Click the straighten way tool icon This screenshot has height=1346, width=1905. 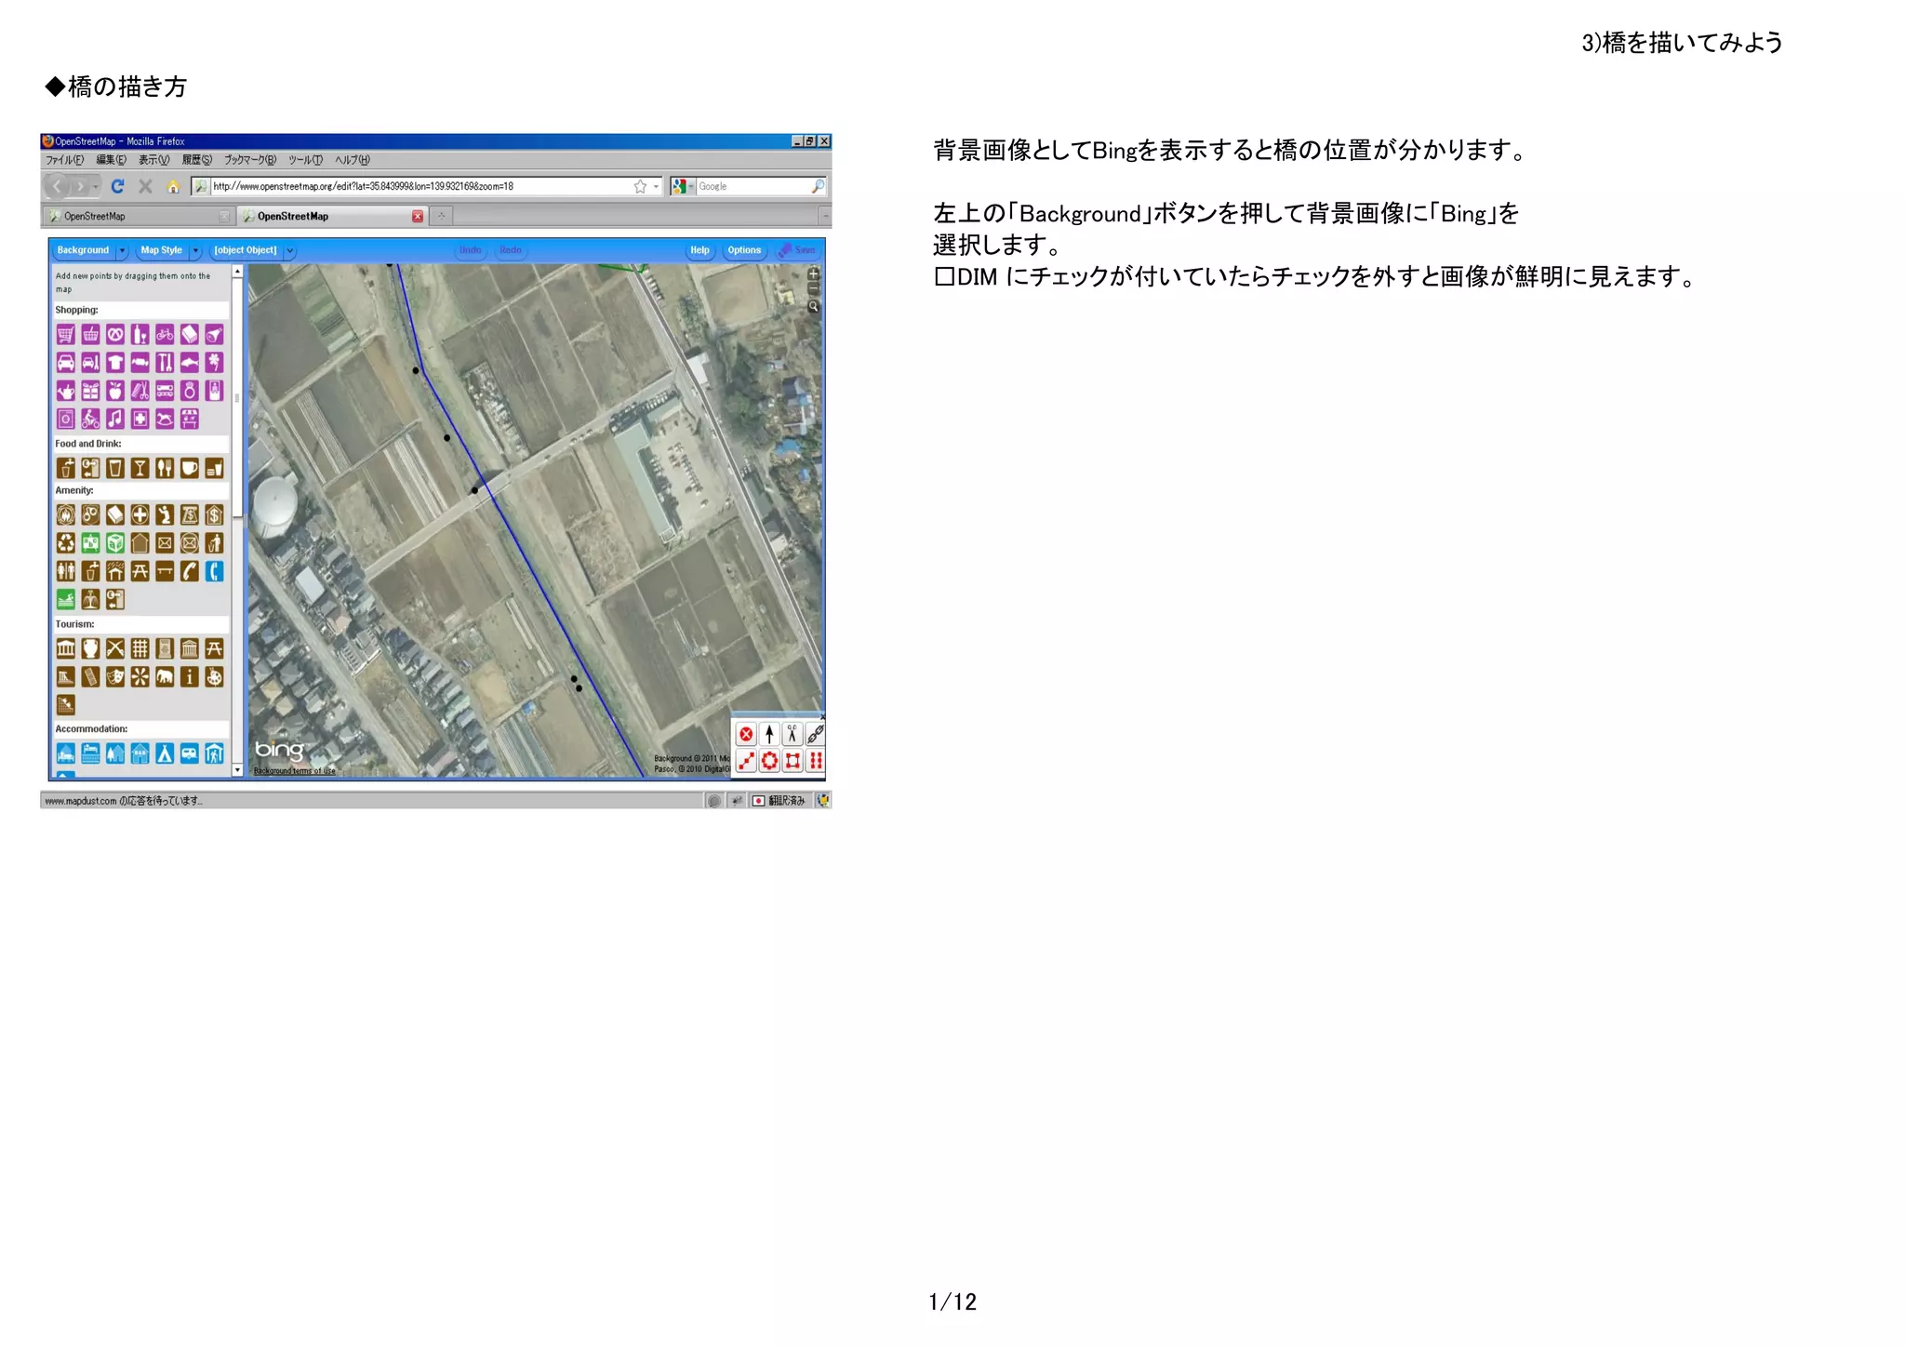pyautogui.click(x=746, y=761)
